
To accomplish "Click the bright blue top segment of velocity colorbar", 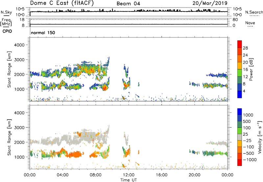I will point(240,112).
